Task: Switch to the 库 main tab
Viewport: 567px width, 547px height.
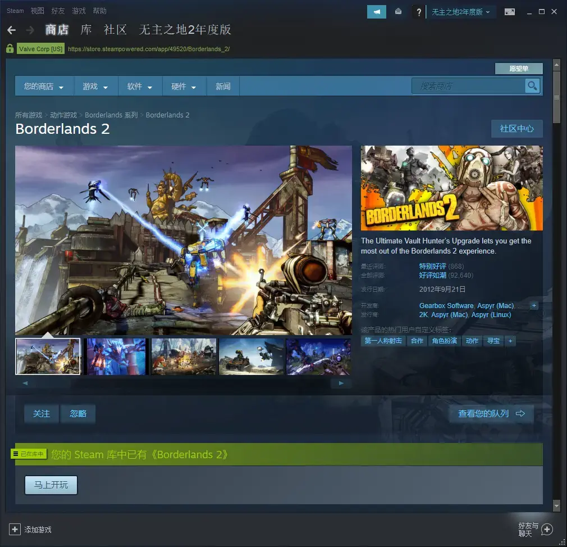Action: tap(86, 30)
